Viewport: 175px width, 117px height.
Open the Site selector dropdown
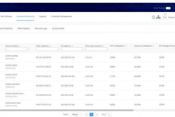(x=168, y=17)
